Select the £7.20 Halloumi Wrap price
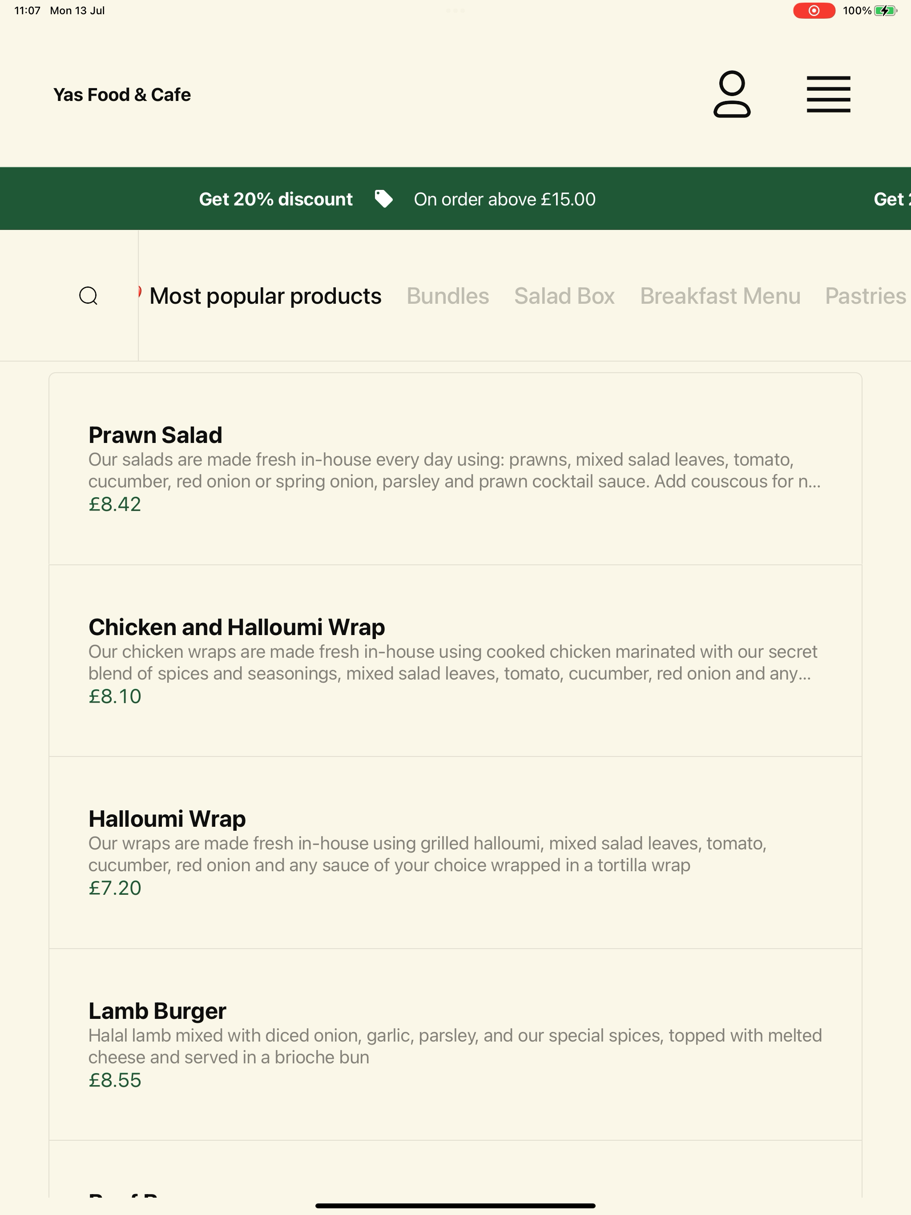 (115, 888)
